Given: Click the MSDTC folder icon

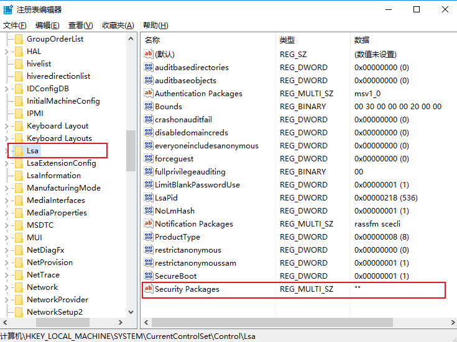Looking at the screenshot, I should click(x=19, y=225).
